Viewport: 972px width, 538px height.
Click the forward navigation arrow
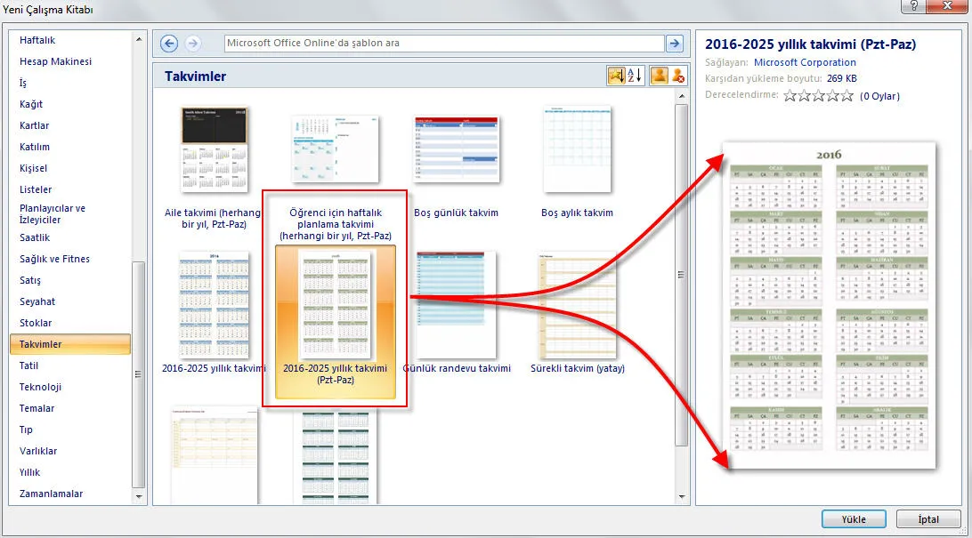[x=193, y=44]
